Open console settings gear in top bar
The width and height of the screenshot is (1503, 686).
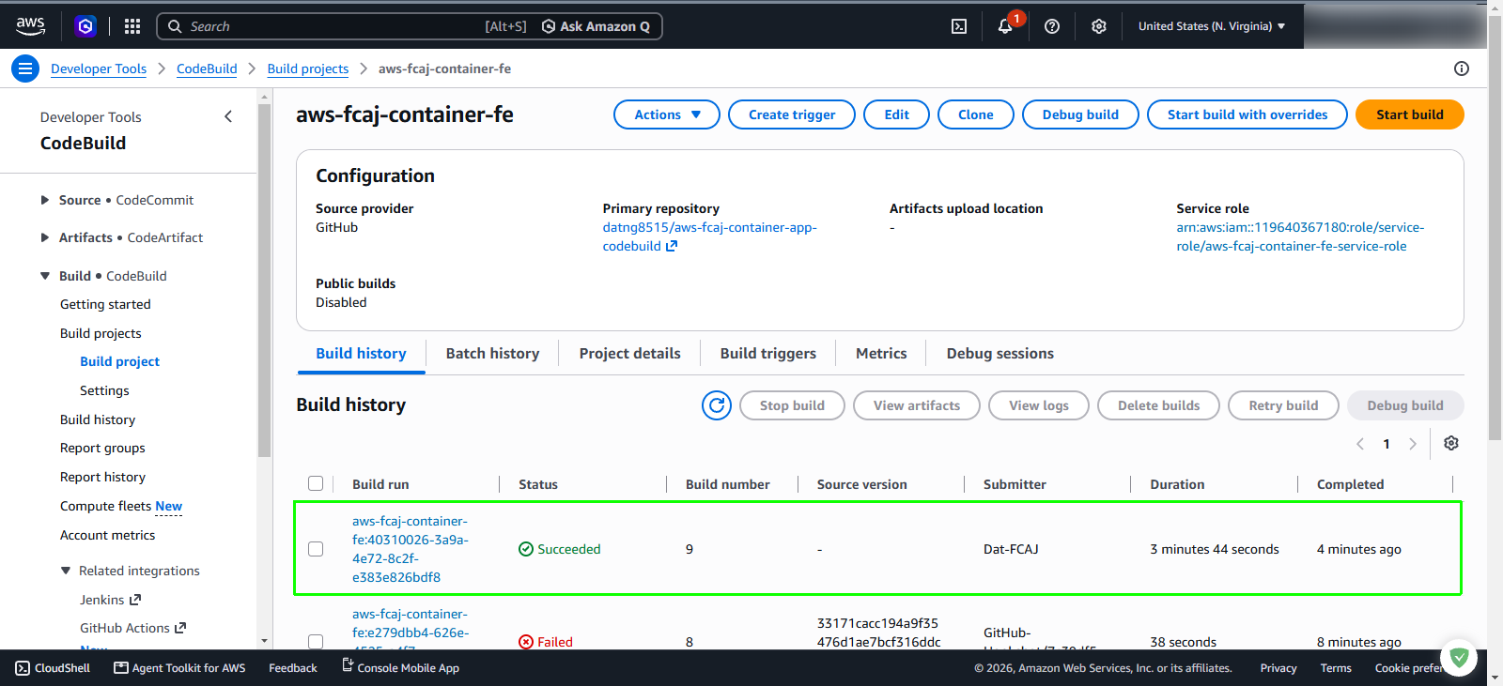coord(1099,26)
